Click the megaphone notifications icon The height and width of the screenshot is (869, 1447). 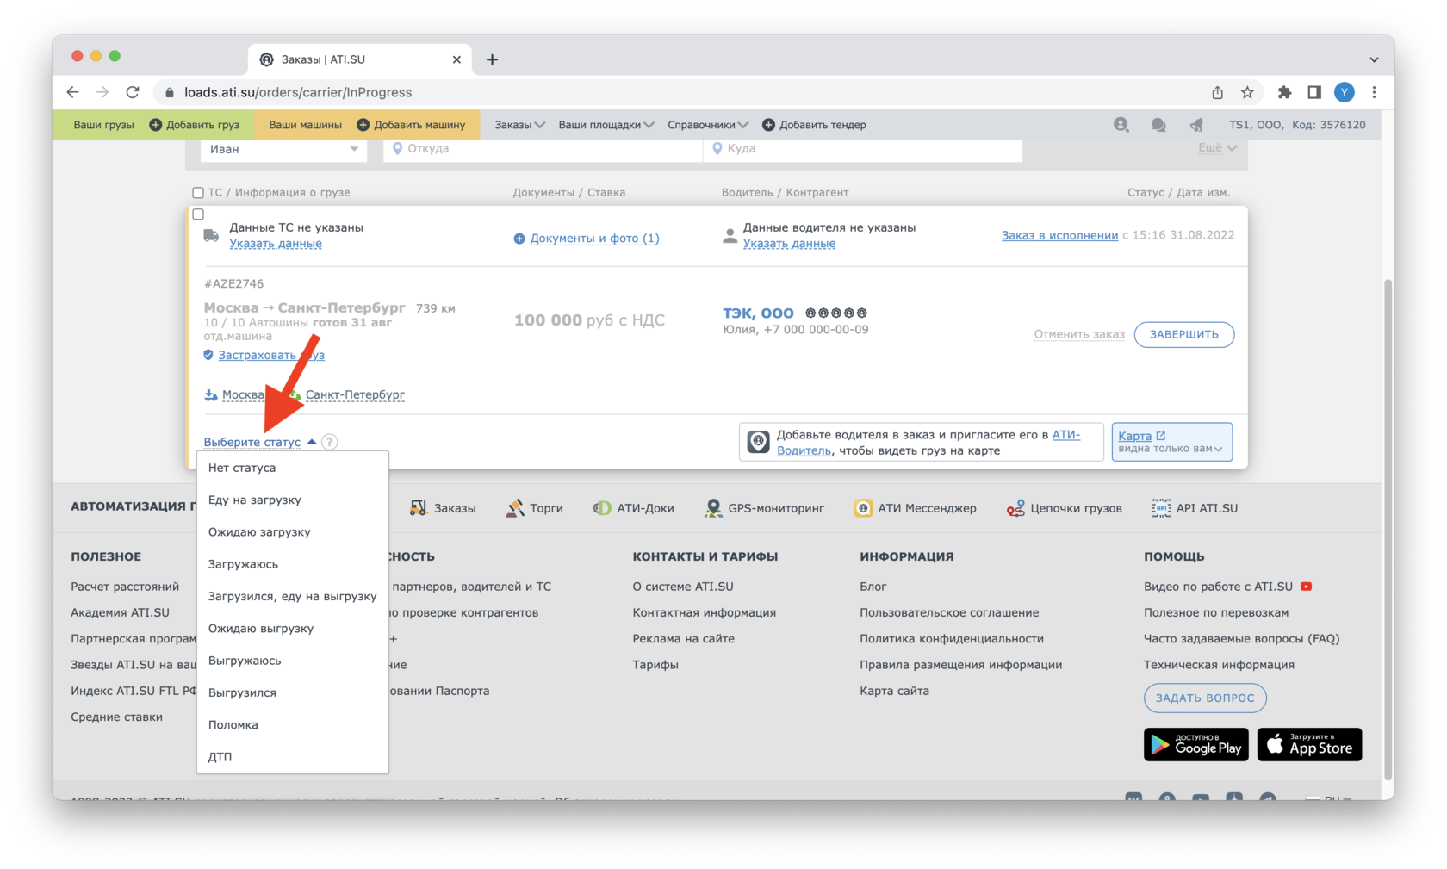[1196, 125]
